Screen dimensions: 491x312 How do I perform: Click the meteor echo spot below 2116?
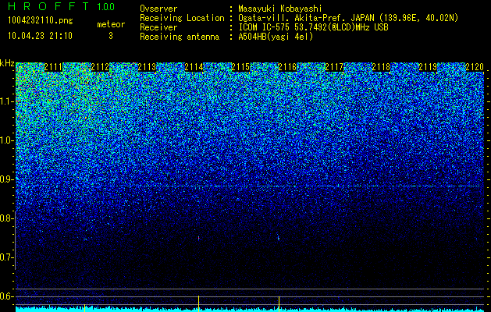(279, 237)
